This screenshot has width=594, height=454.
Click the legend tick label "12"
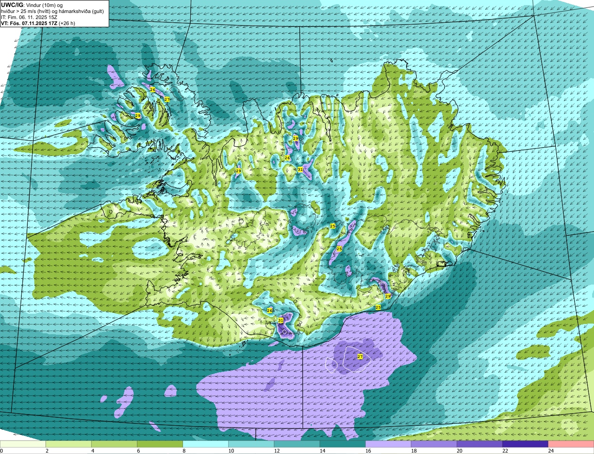(x=276, y=451)
